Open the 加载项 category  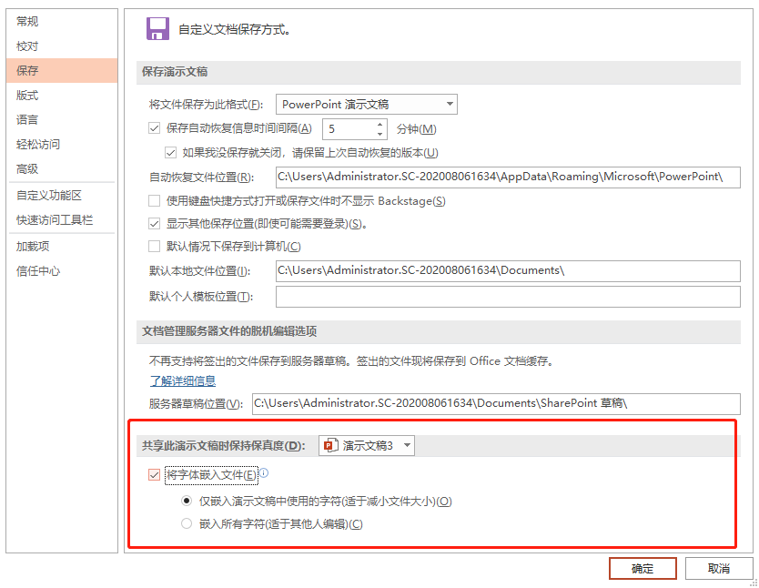click(x=62, y=247)
